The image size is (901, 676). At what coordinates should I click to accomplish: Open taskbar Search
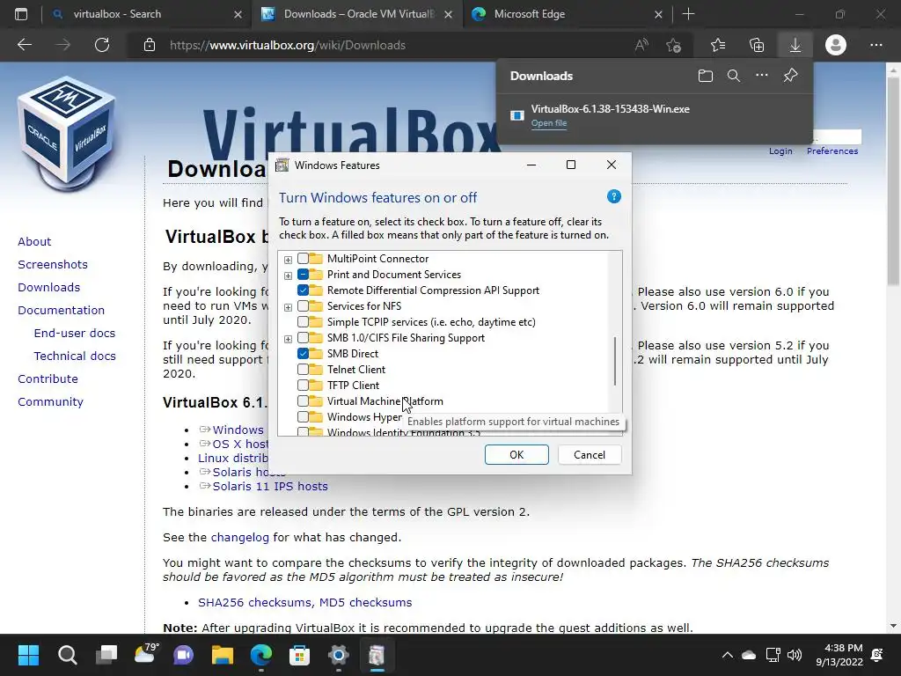67,655
